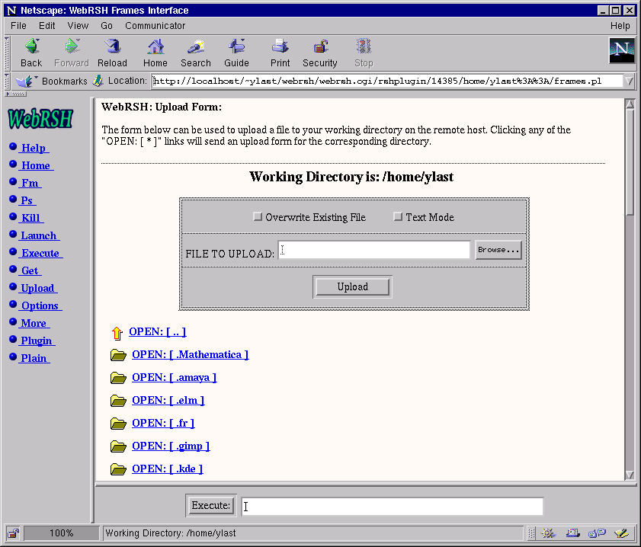Enable the Text Mode checkbox
The image size is (641, 547).
398,216
